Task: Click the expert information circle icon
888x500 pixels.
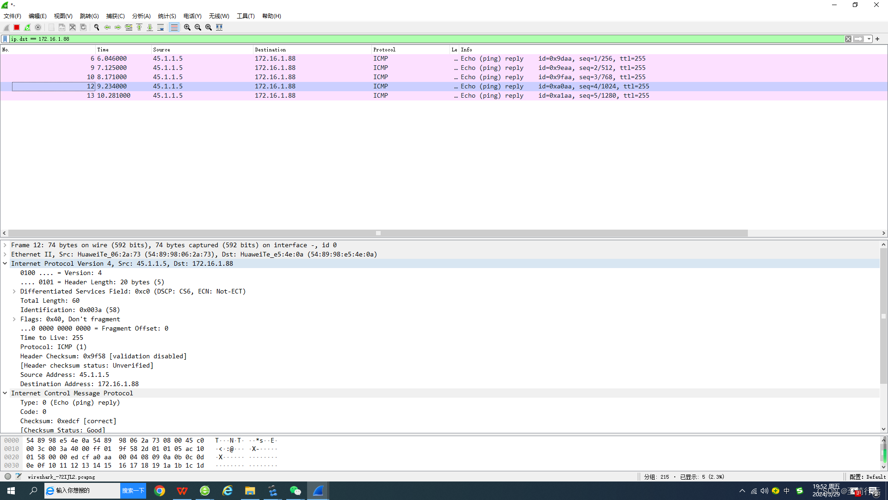Action: coord(8,476)
